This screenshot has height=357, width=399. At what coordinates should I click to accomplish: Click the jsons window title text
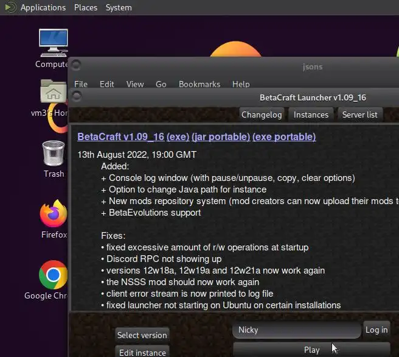(x=313, y=67)
